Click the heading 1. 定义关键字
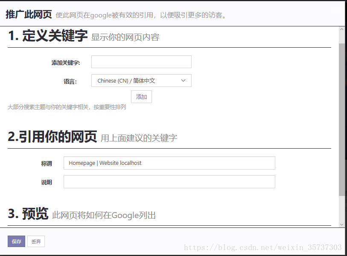Image resolution: width=347 pixels, height=256 pixels. (x=48, y=35)
